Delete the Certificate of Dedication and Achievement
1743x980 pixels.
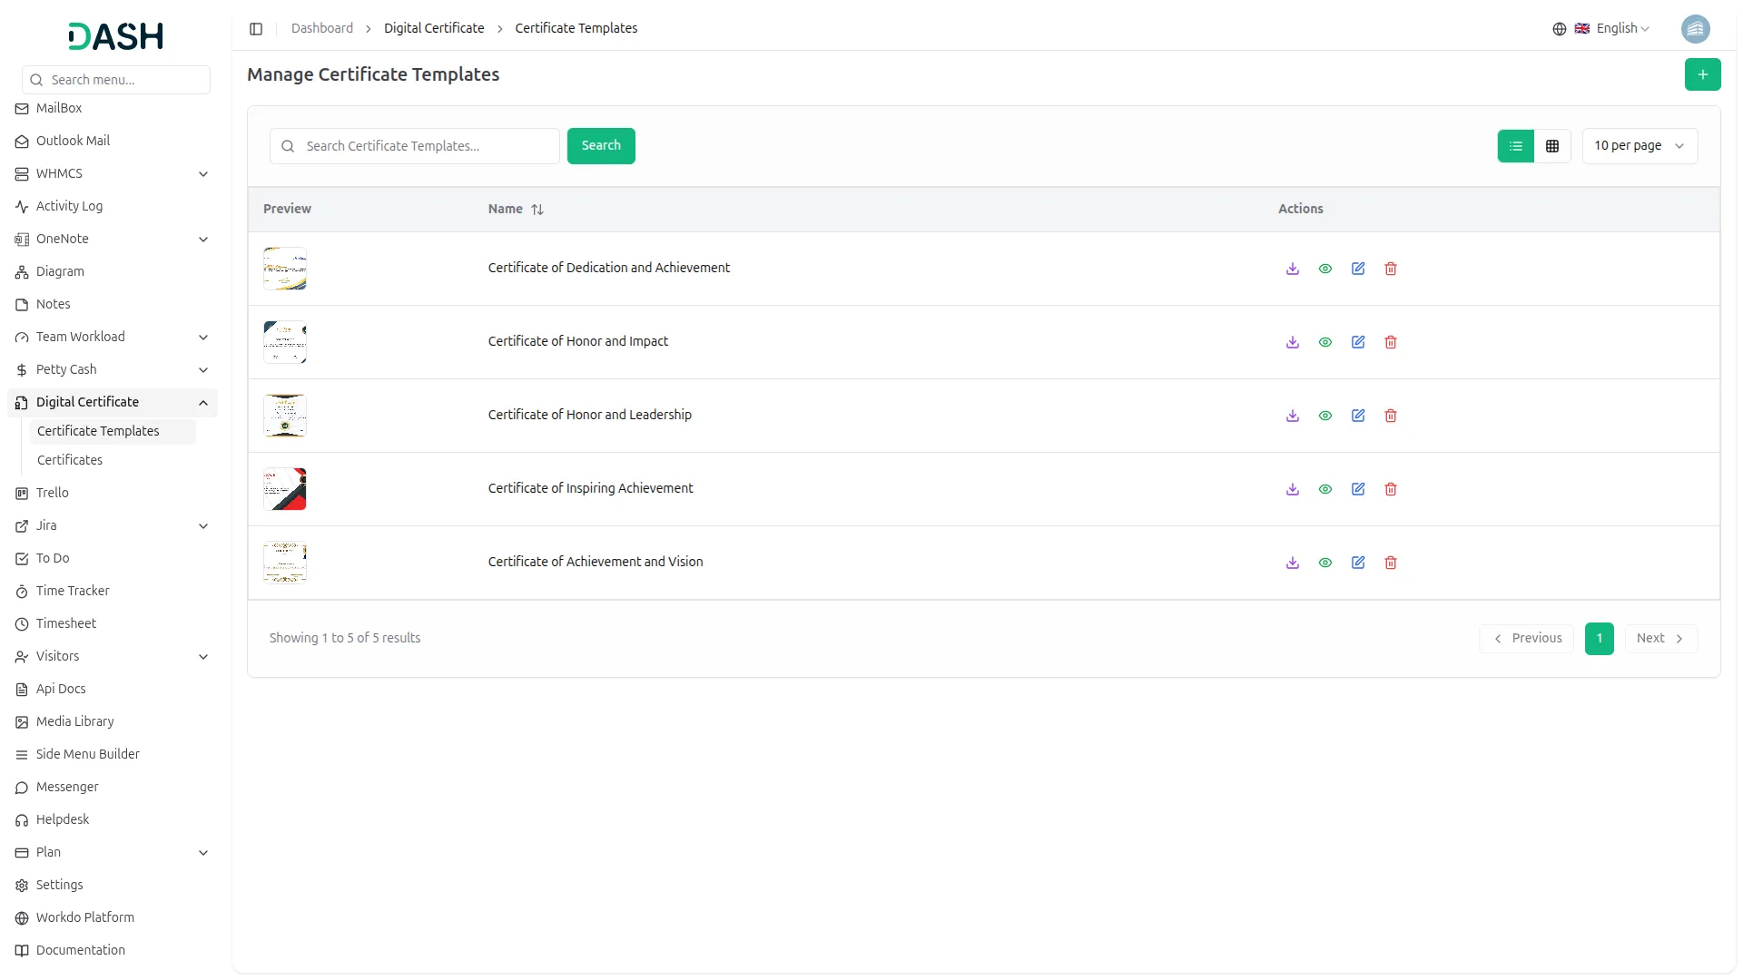[1391, 269]
